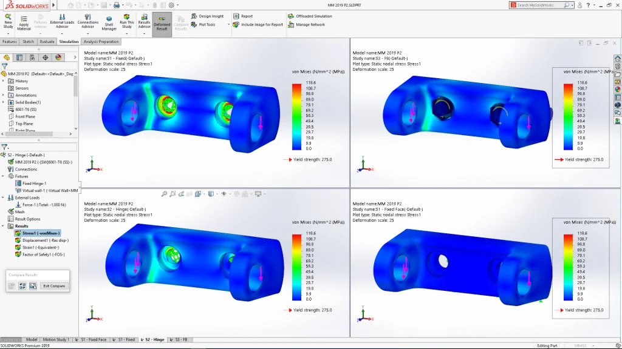The width and height of the screenshot is (622, 349).
Task: Open Plot Tools
Action: pyautogui.click(x=203, y=24)
